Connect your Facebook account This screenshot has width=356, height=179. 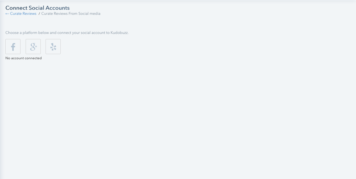point(13,47)
